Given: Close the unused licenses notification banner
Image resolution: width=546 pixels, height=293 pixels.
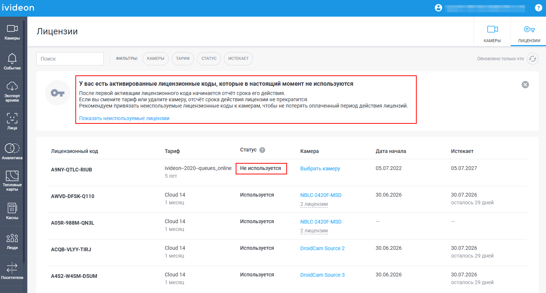Looking at the screenshot, I should pos(525,85).
